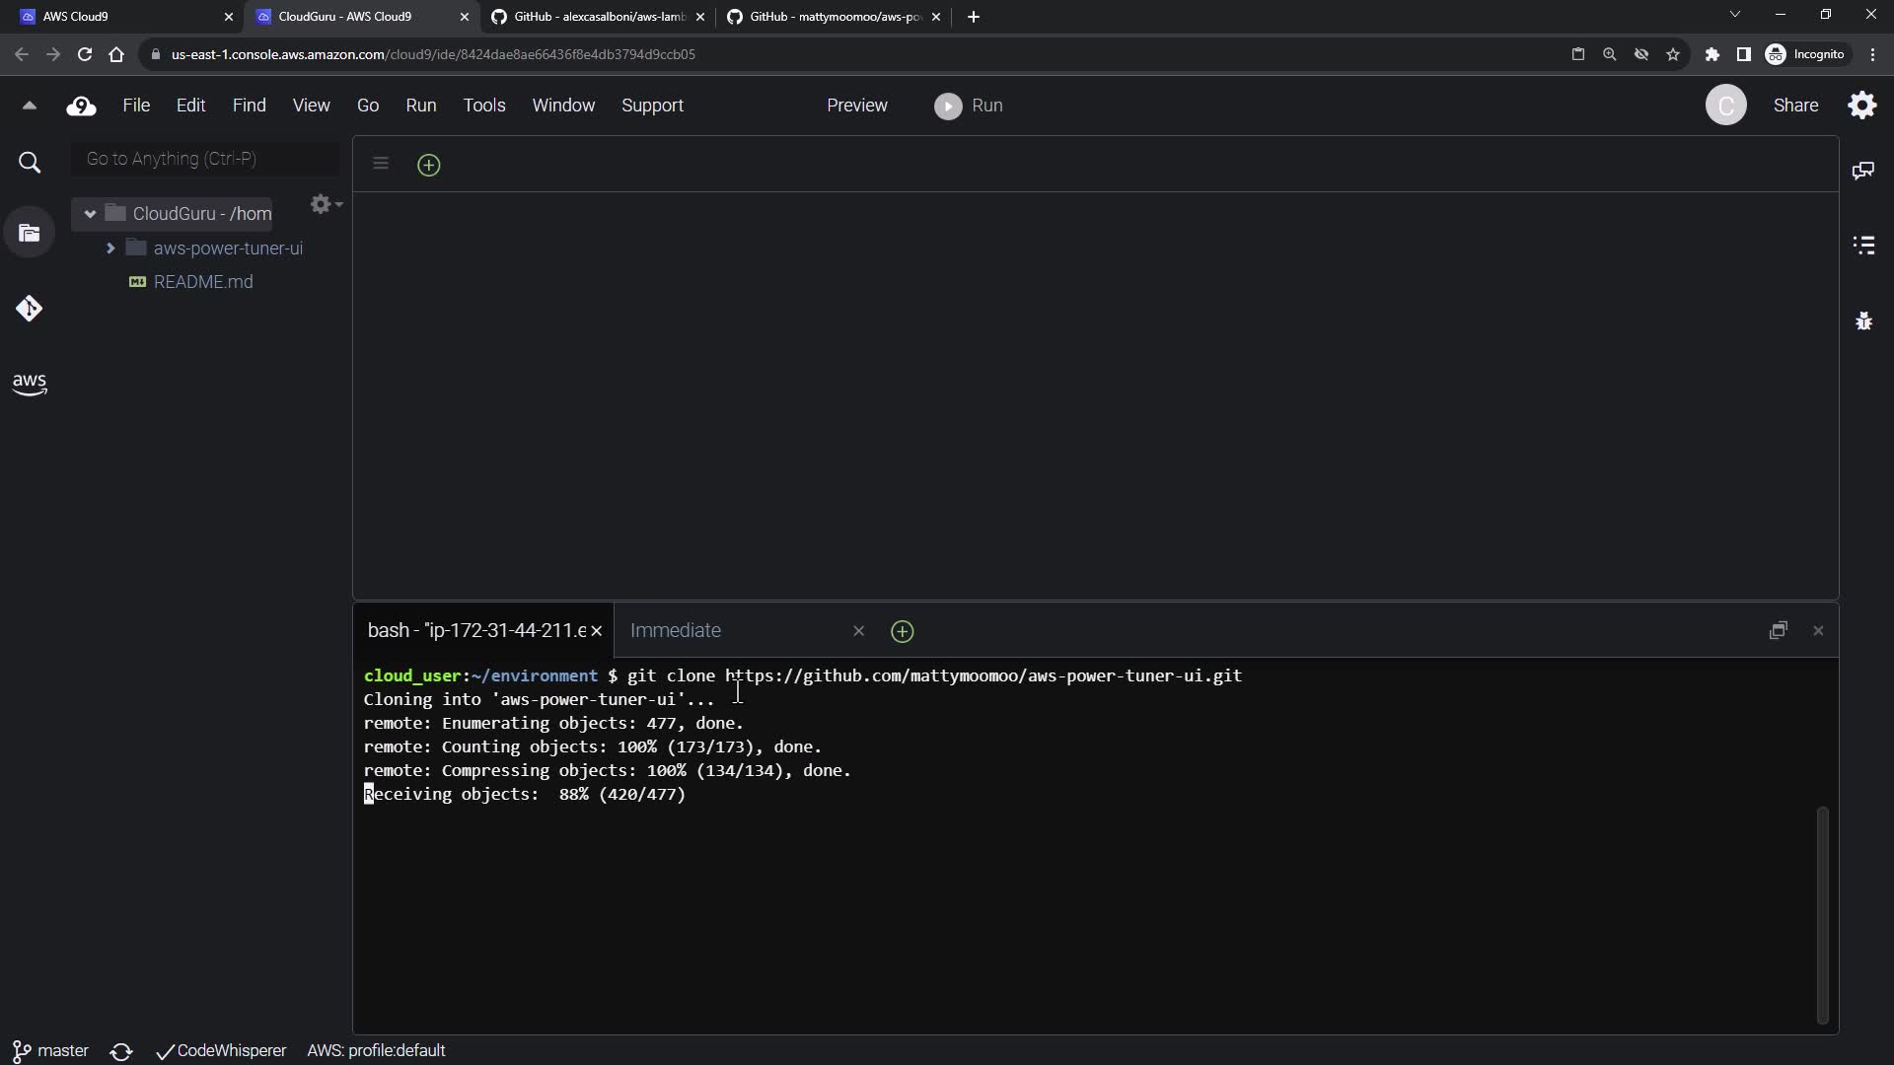Collapse the CloudGuru root folder
Screen dimensions: 1894x1065
pyautogui.click(x=90, y=214)
